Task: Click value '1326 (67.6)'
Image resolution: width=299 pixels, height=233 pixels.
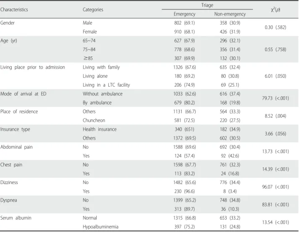Action: point(184,67)
